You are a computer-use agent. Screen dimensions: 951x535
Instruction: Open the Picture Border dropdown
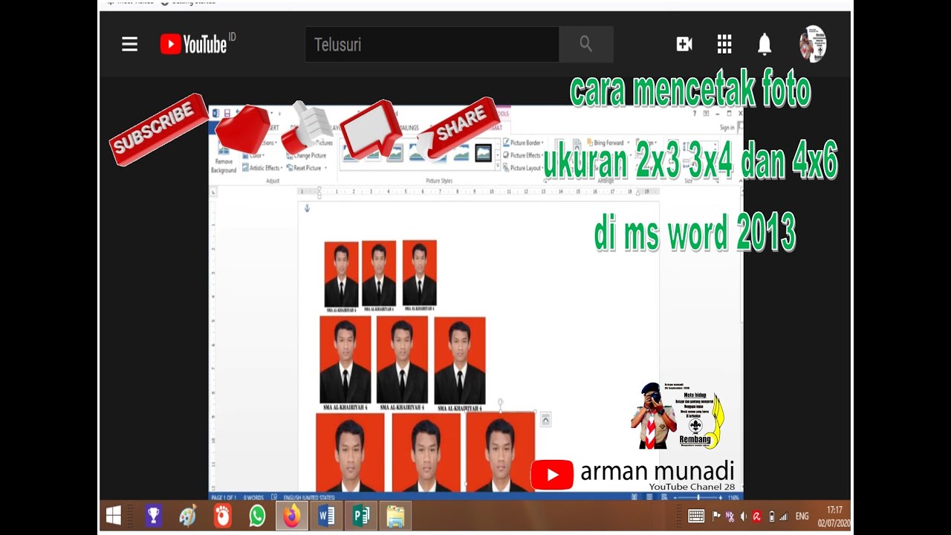[x=523, y=143]
